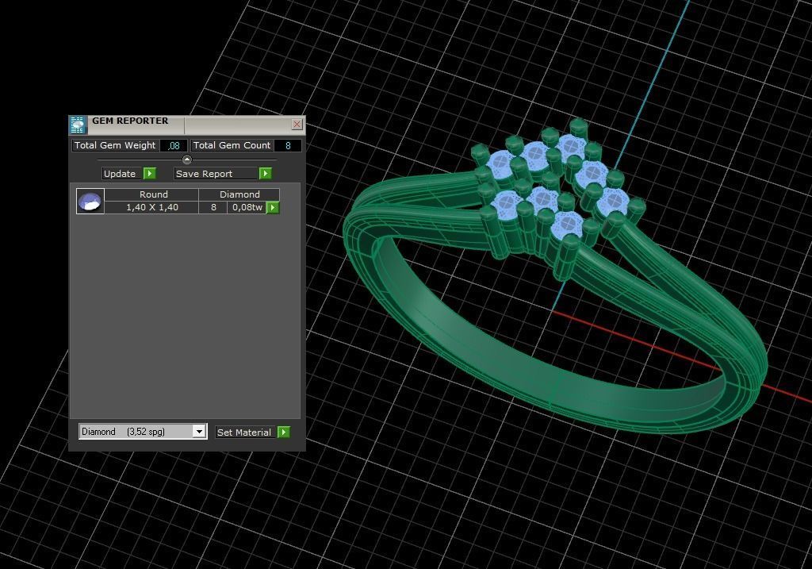Image resolution: width=812 pixels, height=569 pixels.
Task: Click the green Update arrow button
Action: click(150, 174)
